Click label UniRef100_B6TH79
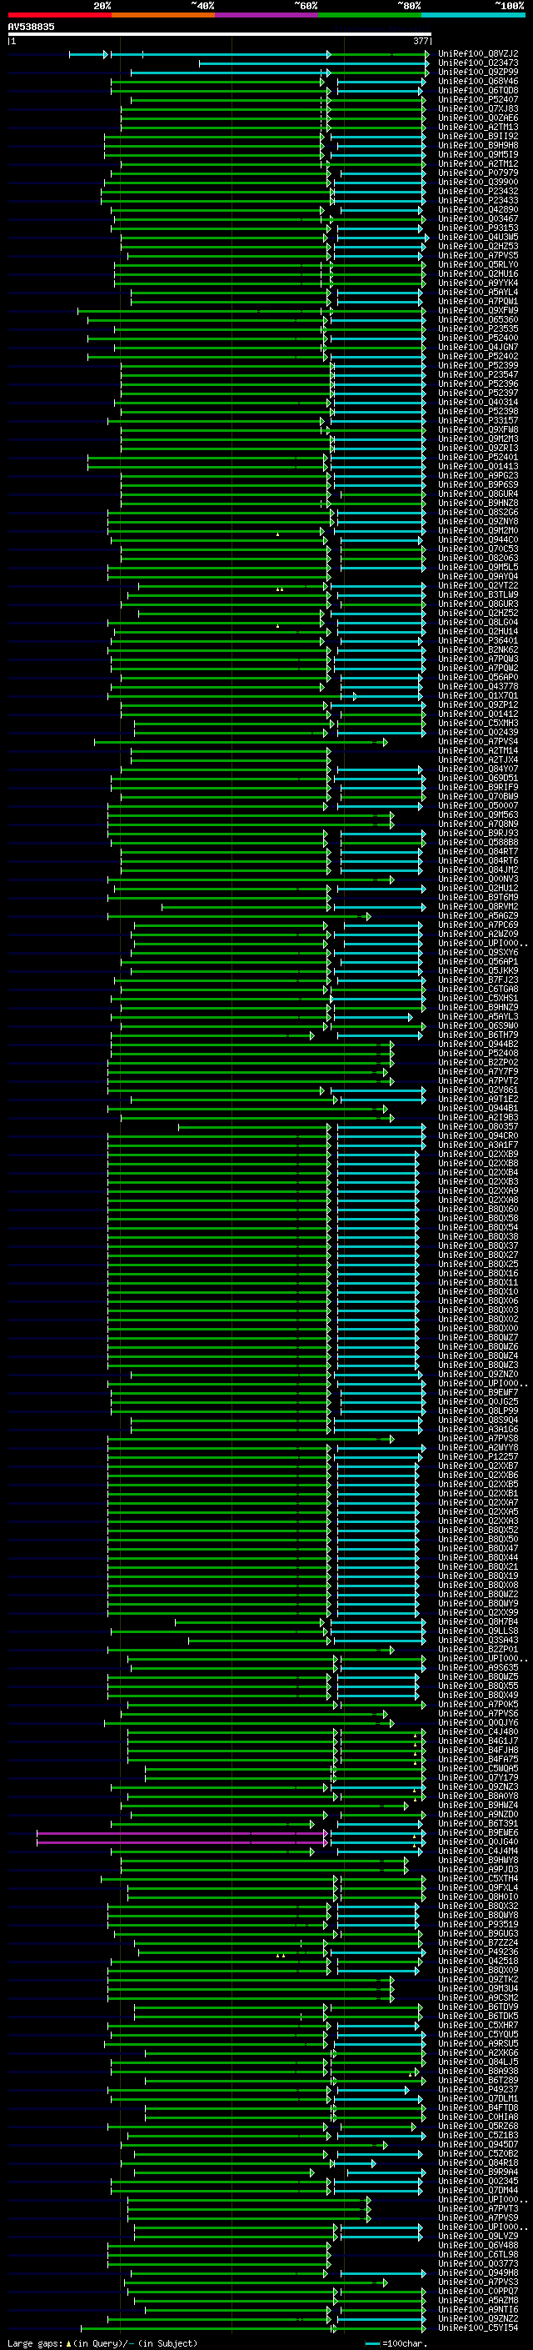533x2350 pixels. [x=478, y=1035]
